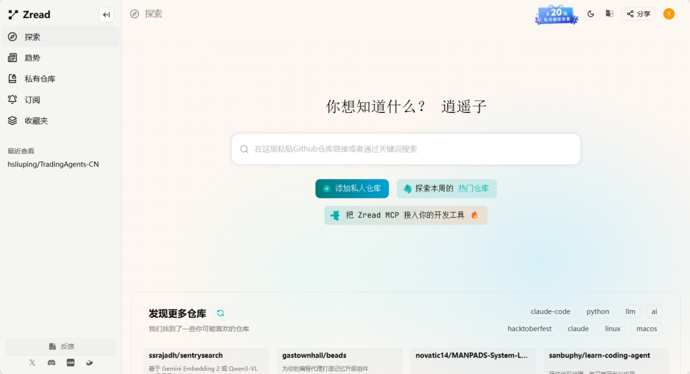The height and width of the screenshot is (374, 690).
Task: Click the GitHub repository search input field
Action: 406,149
